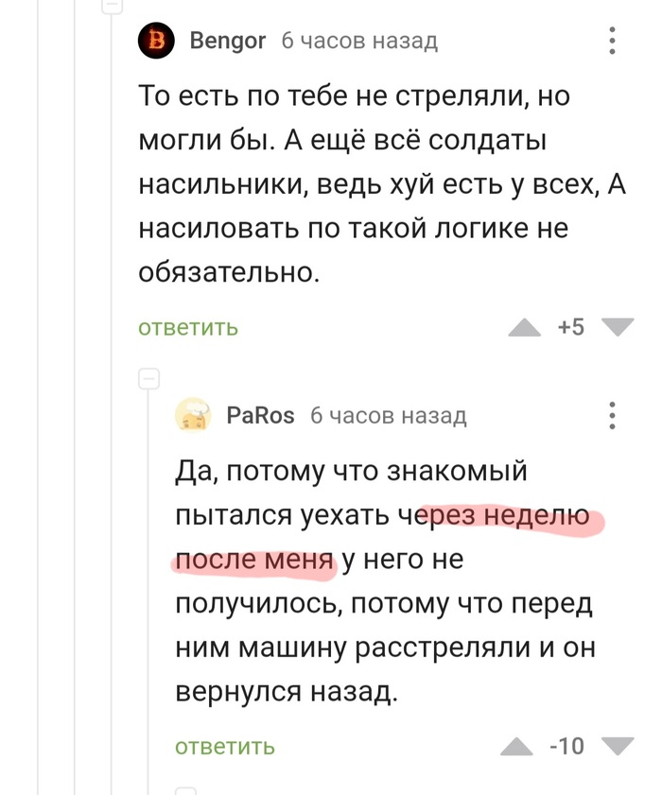Screen dimensions: 662x795
Task: Click Bengor's comment text body
Action: click(x=378, y=184)
